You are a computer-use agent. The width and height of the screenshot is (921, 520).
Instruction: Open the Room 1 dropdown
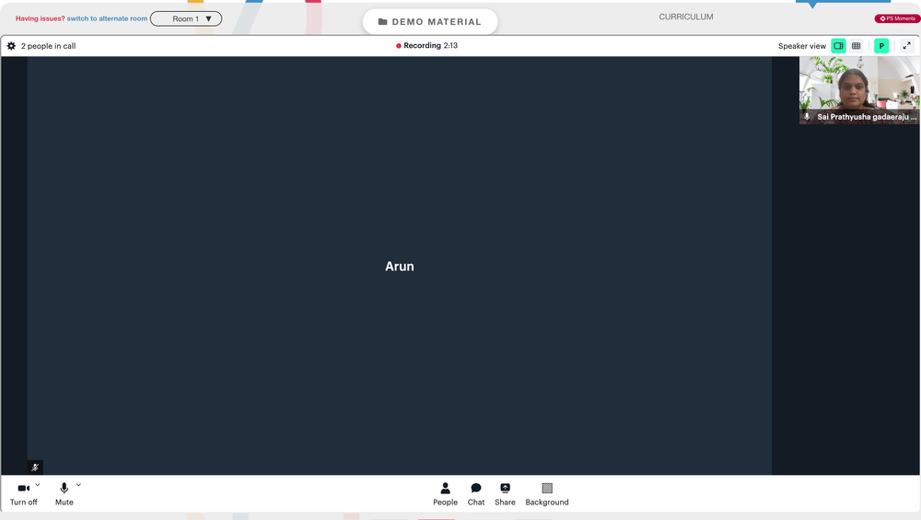[186, 18]
